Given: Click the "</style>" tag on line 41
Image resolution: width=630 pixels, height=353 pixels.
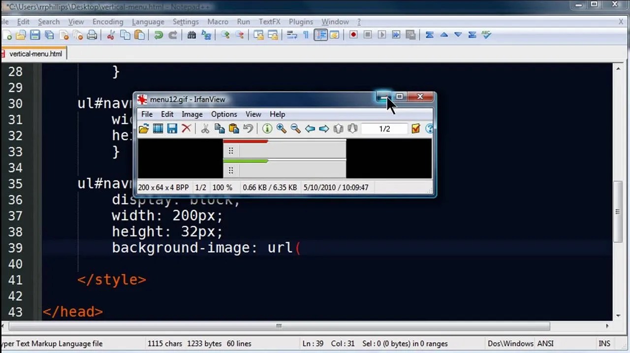Looking at the screenshot, I should [112, 280].
